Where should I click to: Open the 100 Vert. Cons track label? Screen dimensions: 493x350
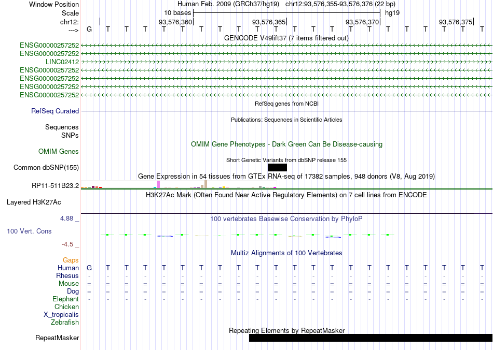coord(29,231)
